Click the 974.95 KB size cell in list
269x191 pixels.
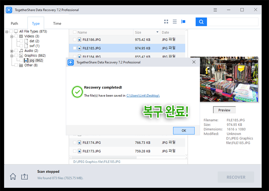[143, 48]
